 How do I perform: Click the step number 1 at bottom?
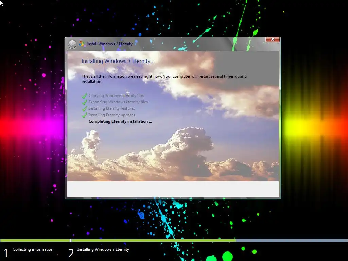click(6, 253)
